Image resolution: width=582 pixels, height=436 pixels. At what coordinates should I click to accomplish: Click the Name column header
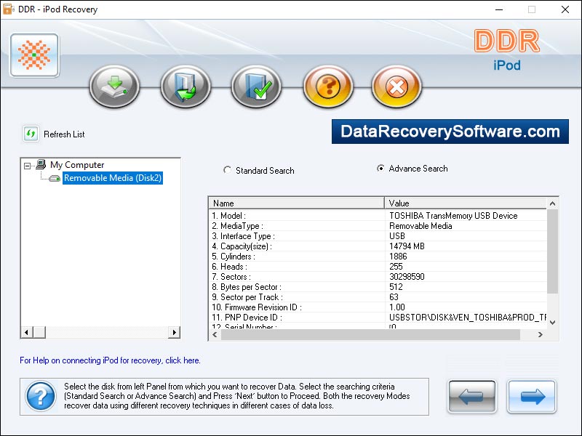coord(291,203)
